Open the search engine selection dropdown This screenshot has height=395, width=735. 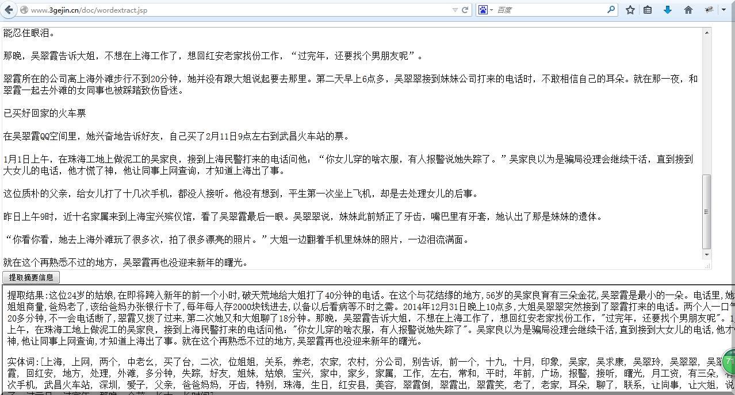pyautogui.click(x=491, y=10)
